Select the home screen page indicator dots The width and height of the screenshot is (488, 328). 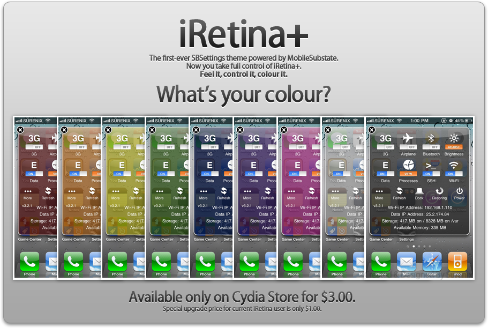point(419,246)
